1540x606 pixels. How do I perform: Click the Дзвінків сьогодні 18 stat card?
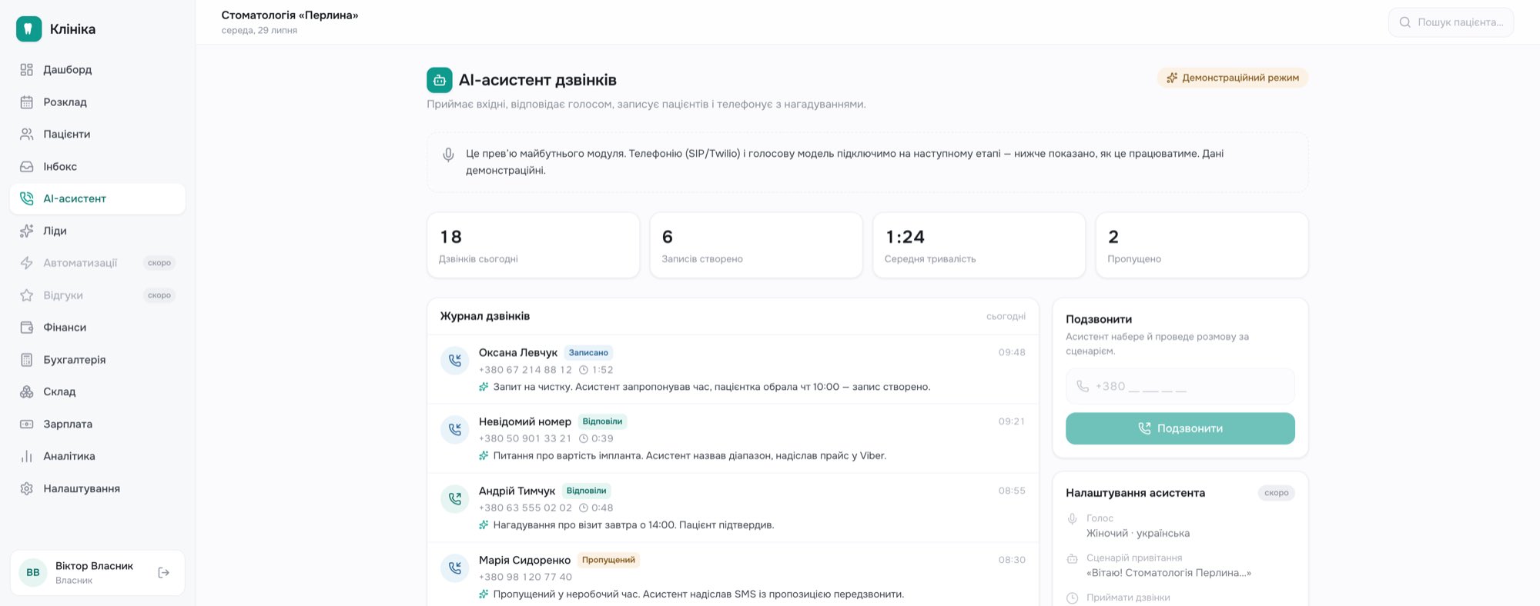533,245
